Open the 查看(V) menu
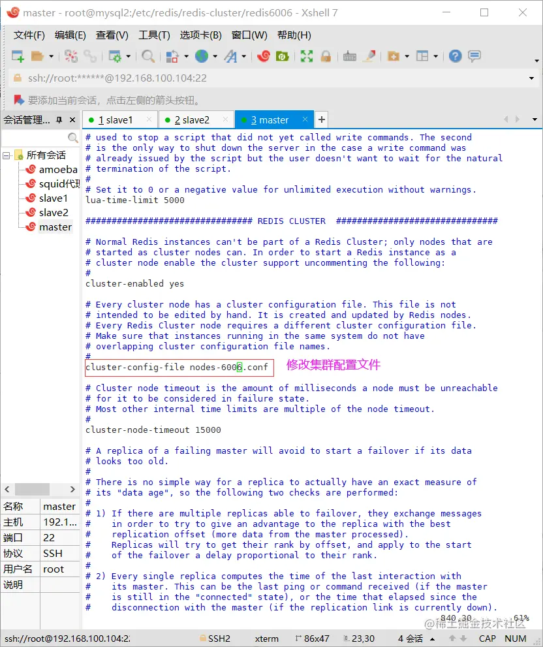Viewport: 543px width, 647px height. point(112,35)
